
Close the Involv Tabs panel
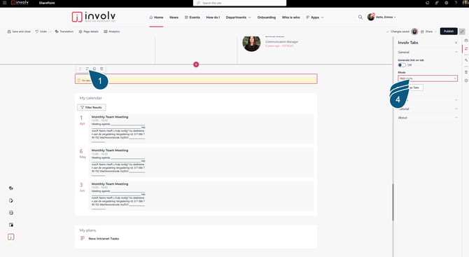tap(456, 43)
